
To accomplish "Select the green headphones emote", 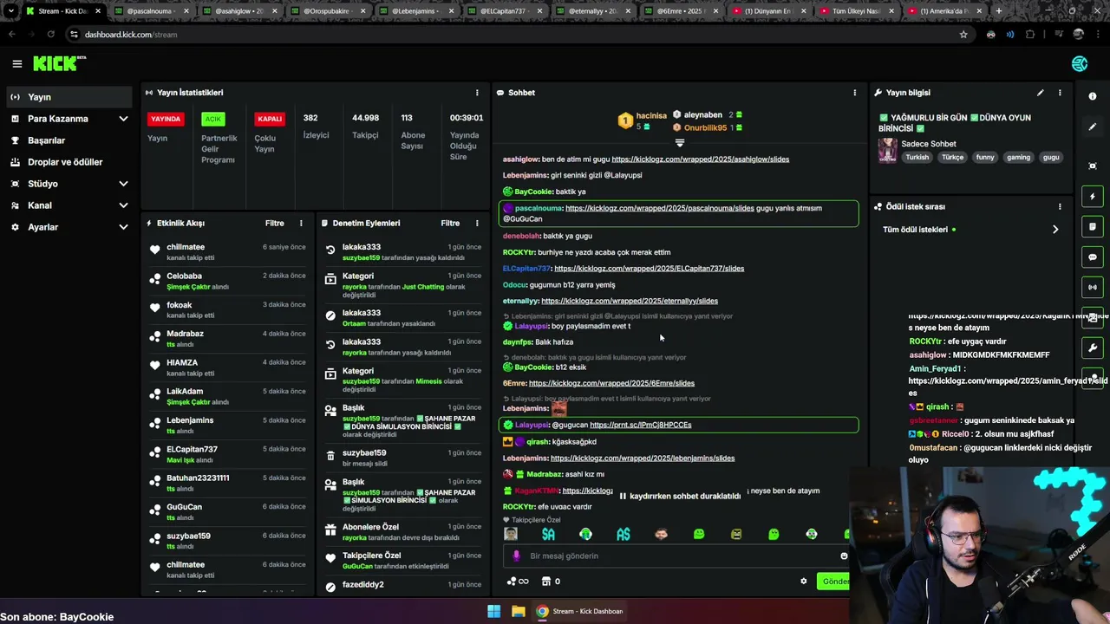I will click(x=585, y=534).
